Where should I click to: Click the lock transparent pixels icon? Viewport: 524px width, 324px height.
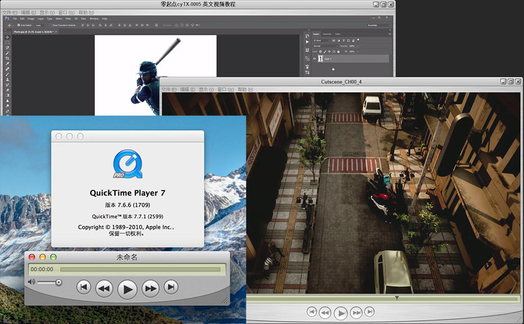pos(321,51)
